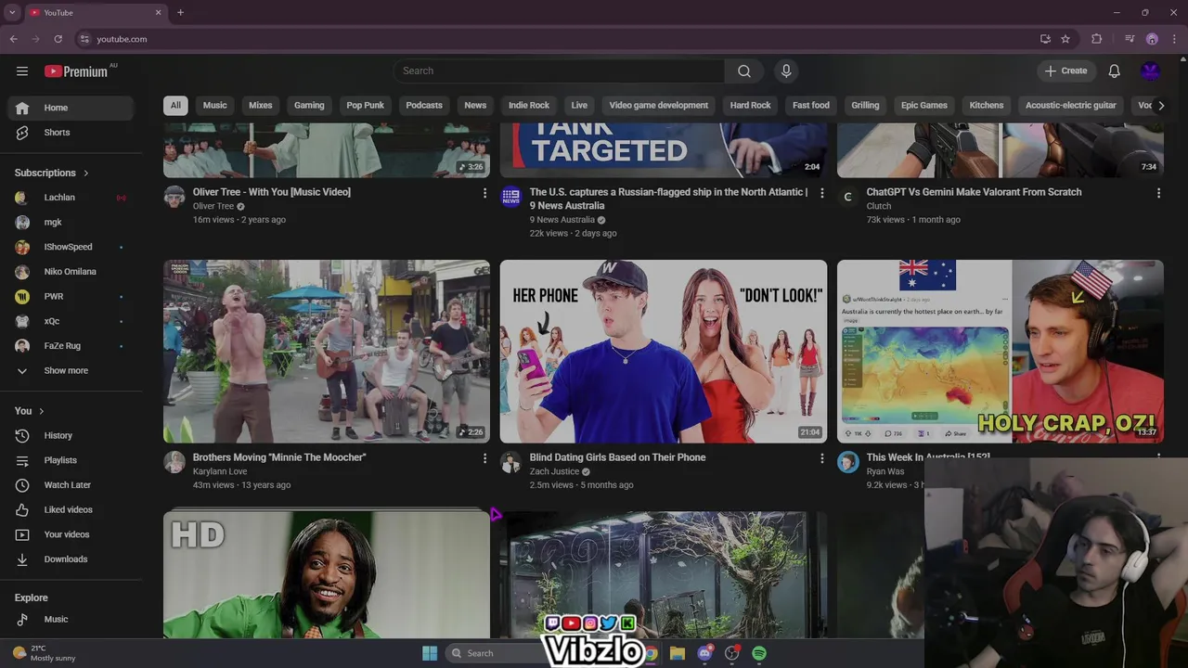Open the Chrome three-dot menu
The width and height of the screenshot is (1188, 668).
(x=1174, y=39)
